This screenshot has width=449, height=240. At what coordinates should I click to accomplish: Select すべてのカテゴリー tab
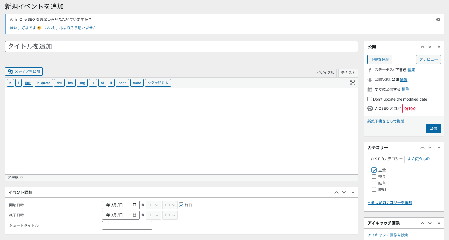click(386, 159)
